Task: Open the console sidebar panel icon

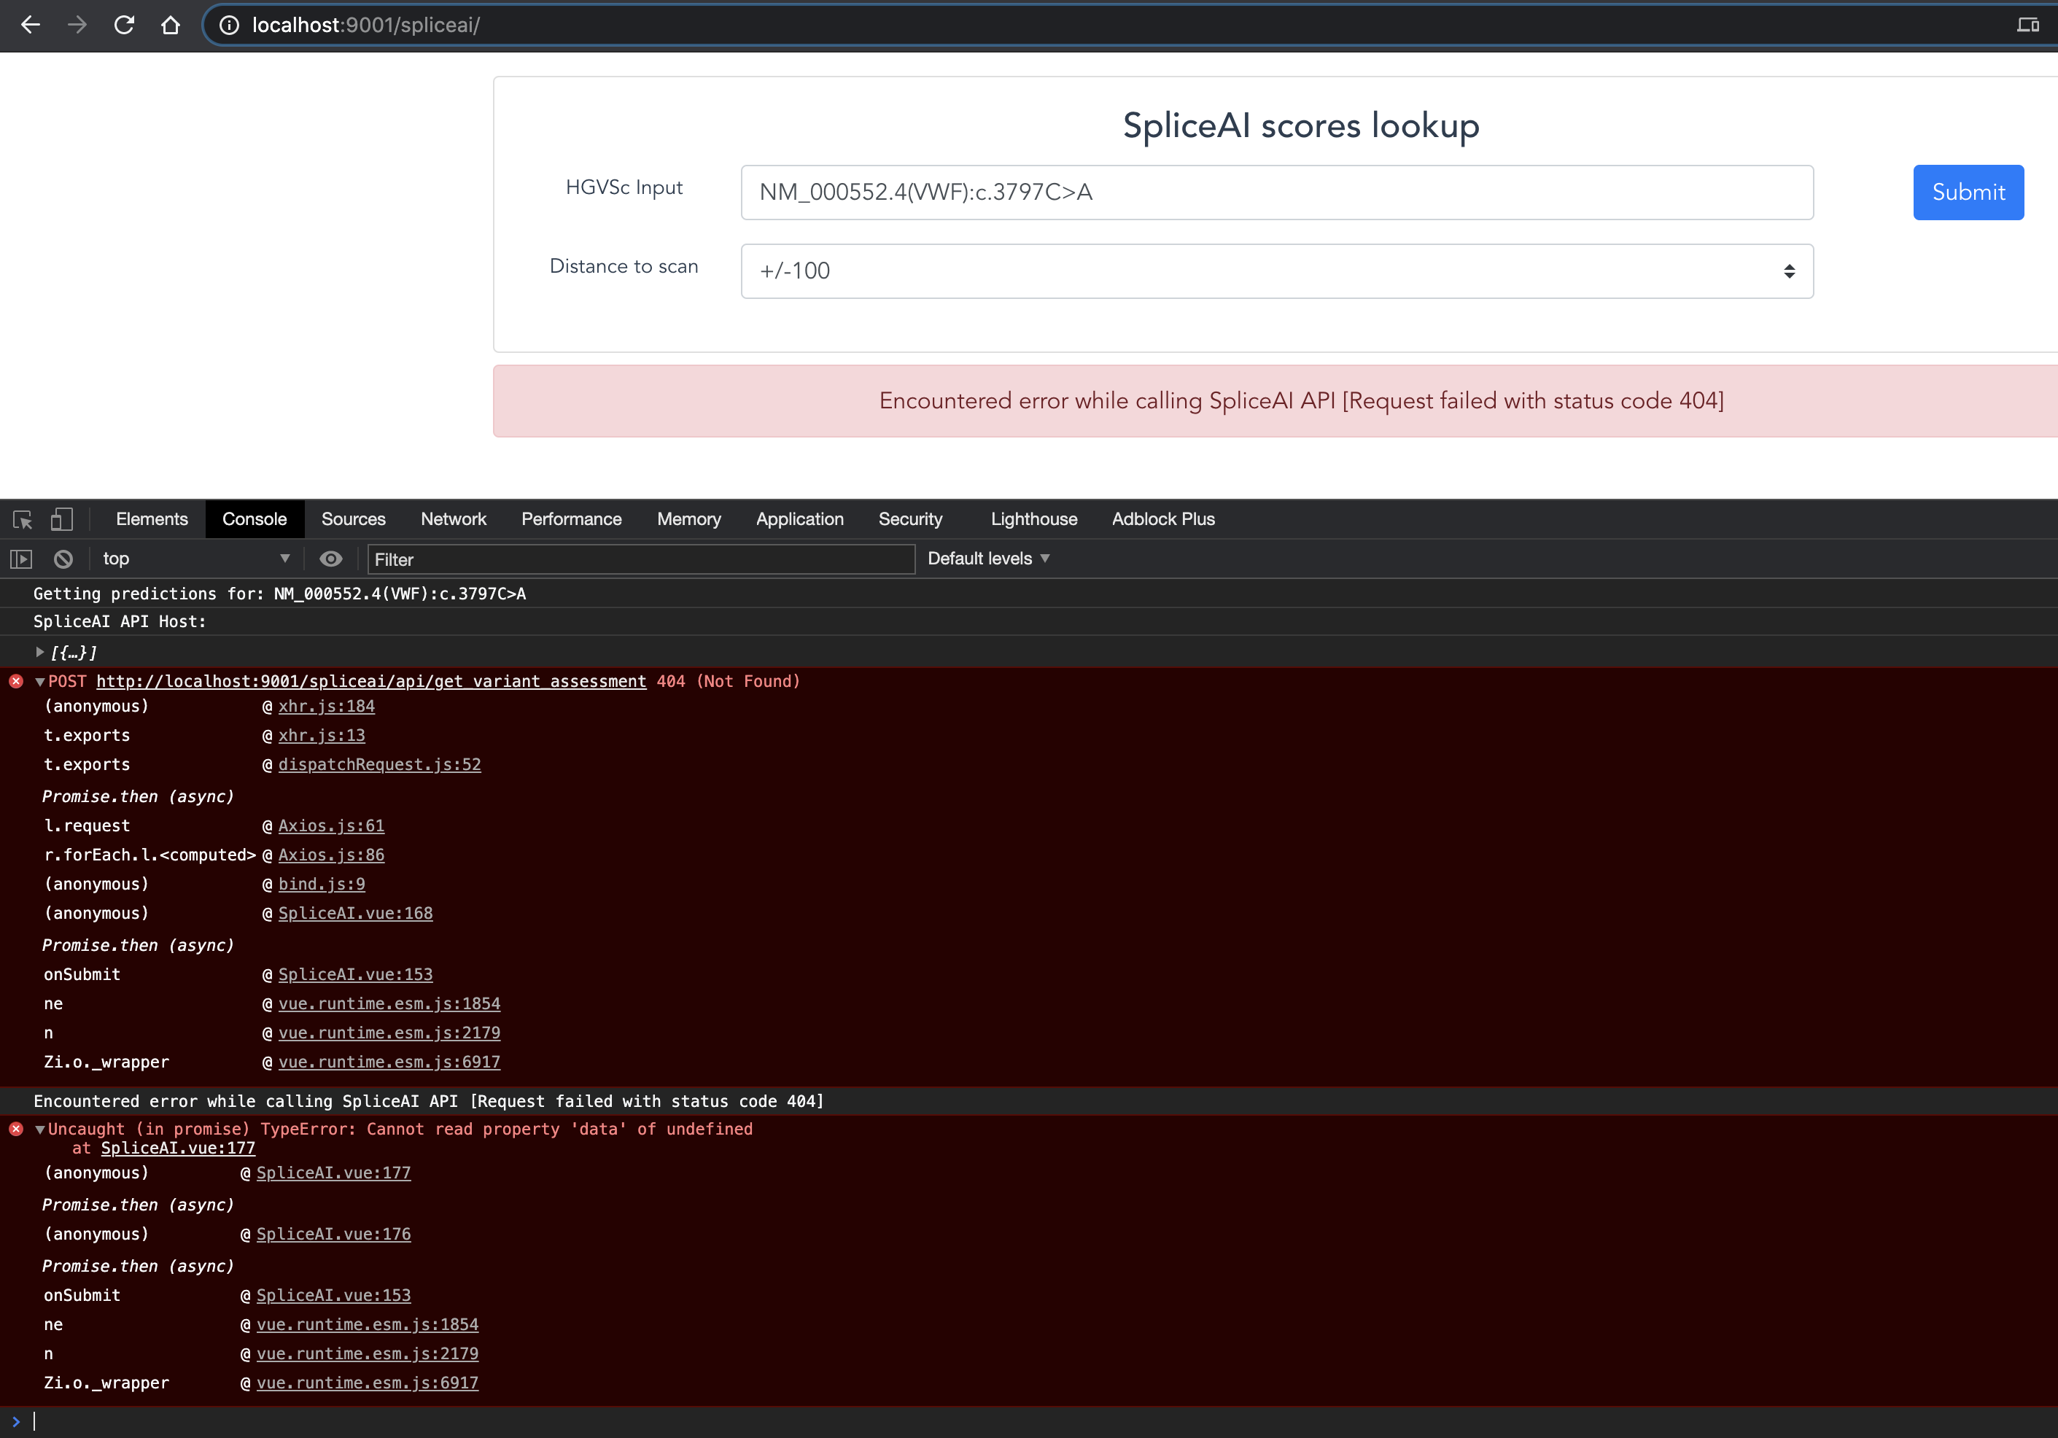Action: [x=20, y=558]
